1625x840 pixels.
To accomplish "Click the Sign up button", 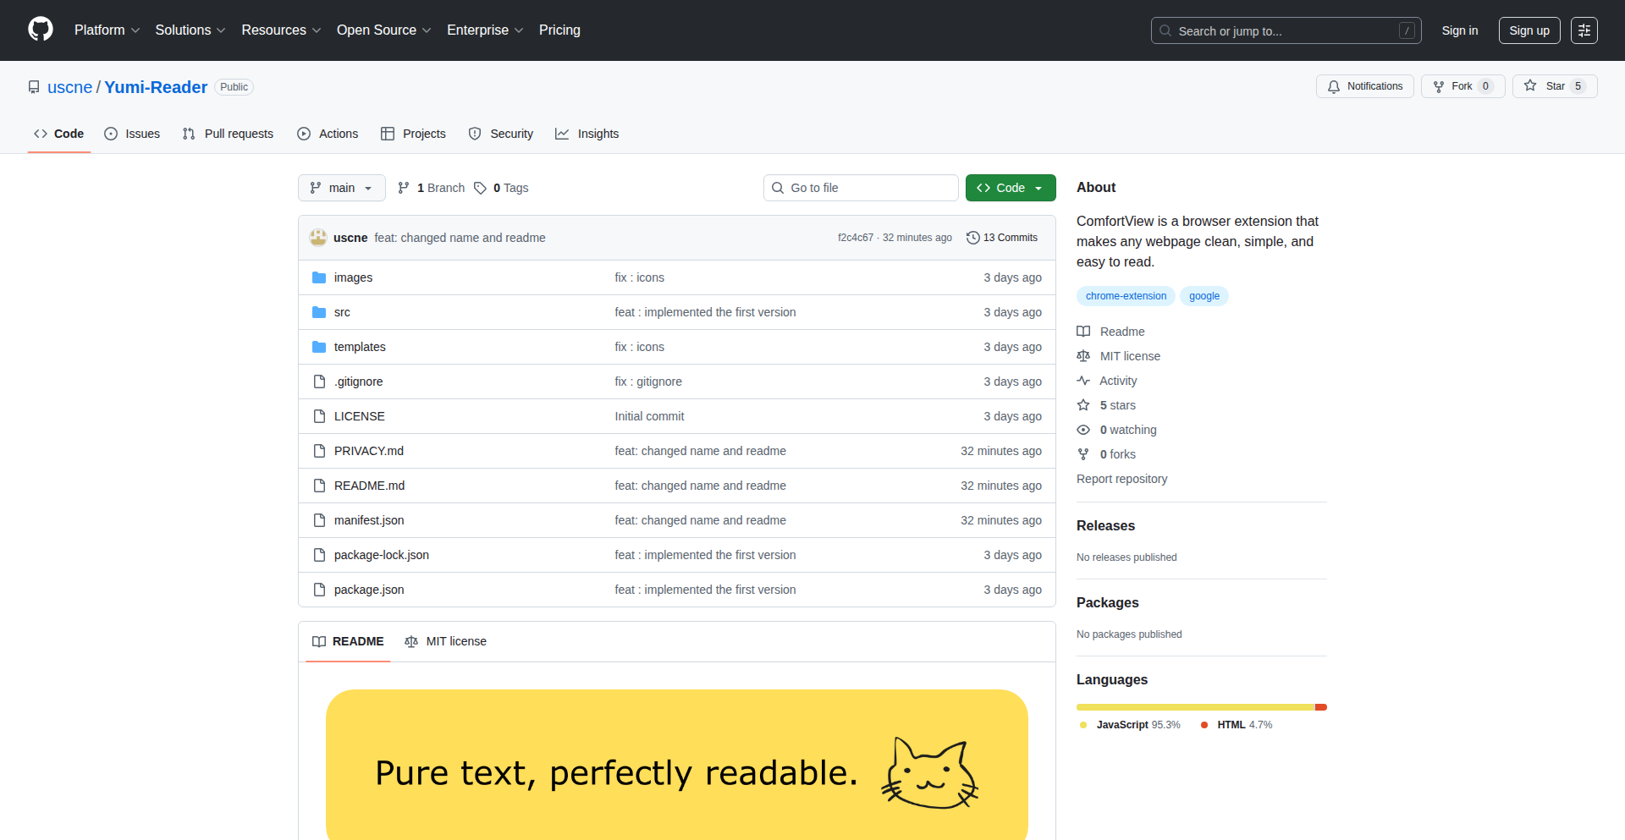I will pyautogui.click(x=1529, y=30).
